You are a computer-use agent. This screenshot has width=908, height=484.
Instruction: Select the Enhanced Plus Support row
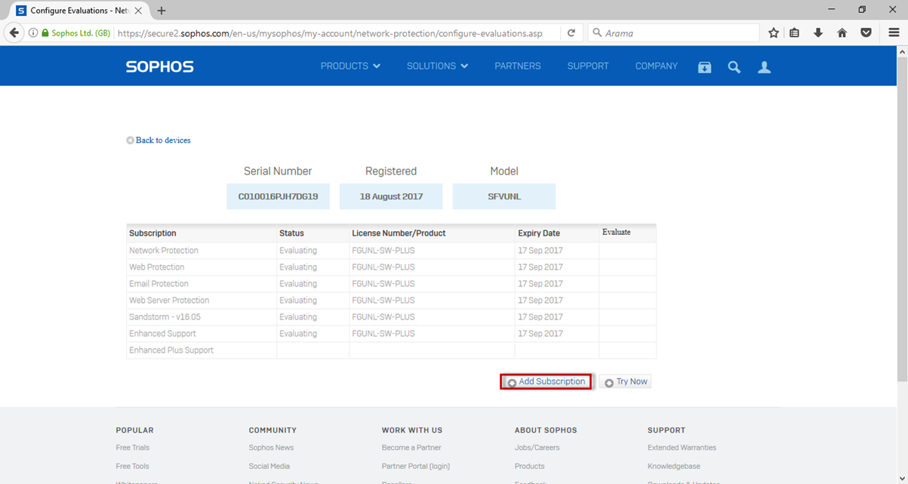pyautogui.click(x=391, y=350)
